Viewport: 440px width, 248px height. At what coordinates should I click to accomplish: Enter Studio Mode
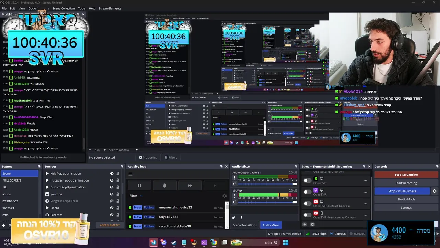click(406, 199)
